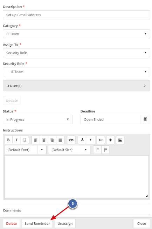
Task: Open the font color dropdown arrow
Action: [90, 140]
